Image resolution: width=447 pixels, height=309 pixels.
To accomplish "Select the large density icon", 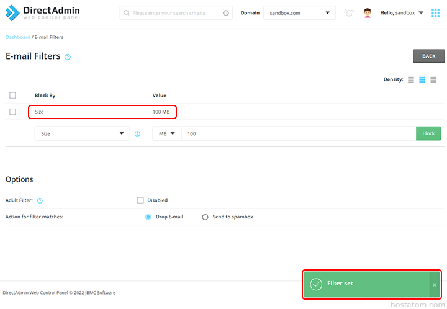I will 433,80.
